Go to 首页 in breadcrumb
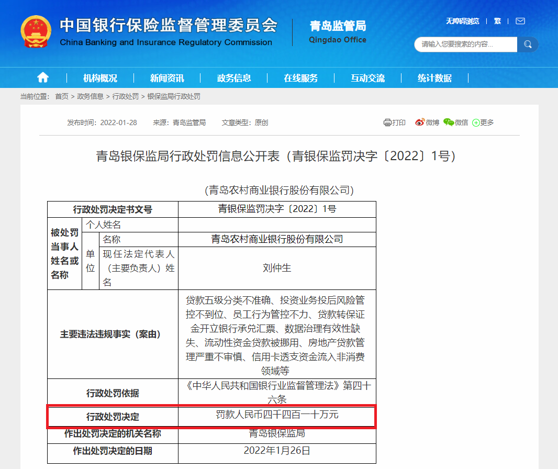The image size is (558, 469). click(62, 96)
